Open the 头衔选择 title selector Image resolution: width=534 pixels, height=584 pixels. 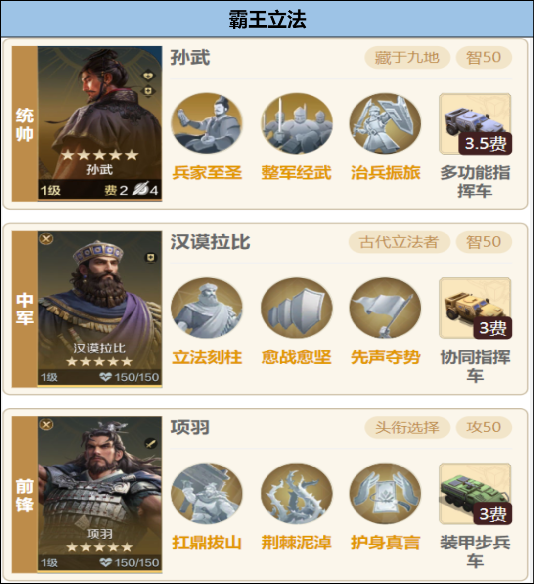pos(407,427)
